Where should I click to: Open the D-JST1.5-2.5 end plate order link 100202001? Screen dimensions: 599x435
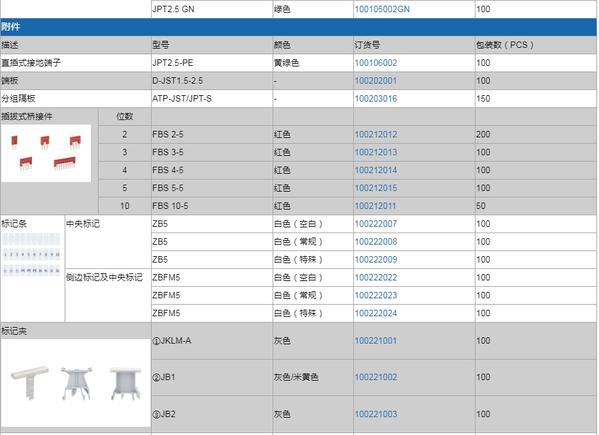click(376, 81)
